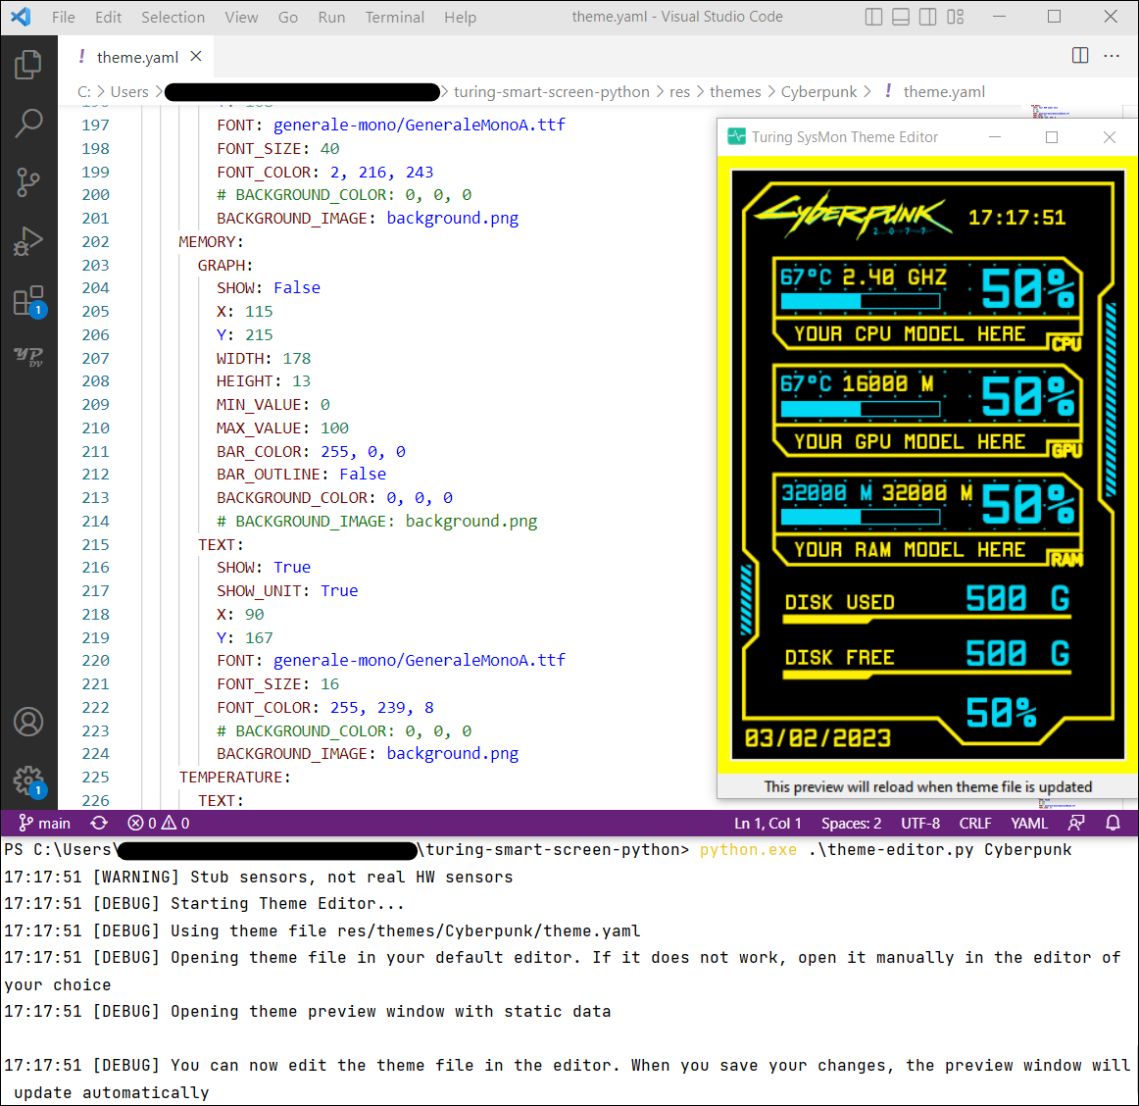Click the FONT_COLOR 2, 216, 243 value
1139x1106 pixels.
(381, 173)
